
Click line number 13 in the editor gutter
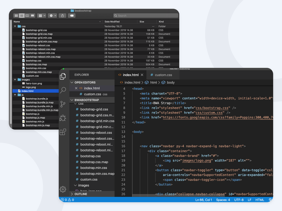[123, 132]
